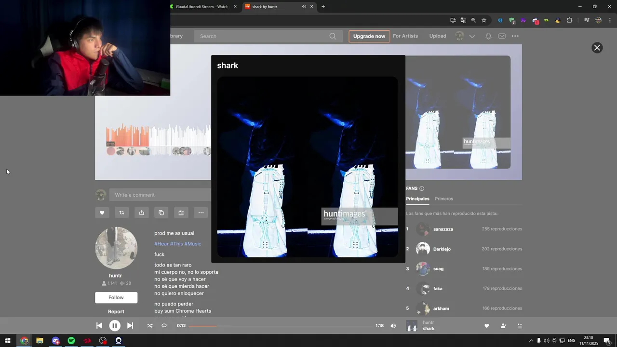Viewport: 617px width, 347px height.
Task: Open File Explorer from the taskbar
Action: 40,341
